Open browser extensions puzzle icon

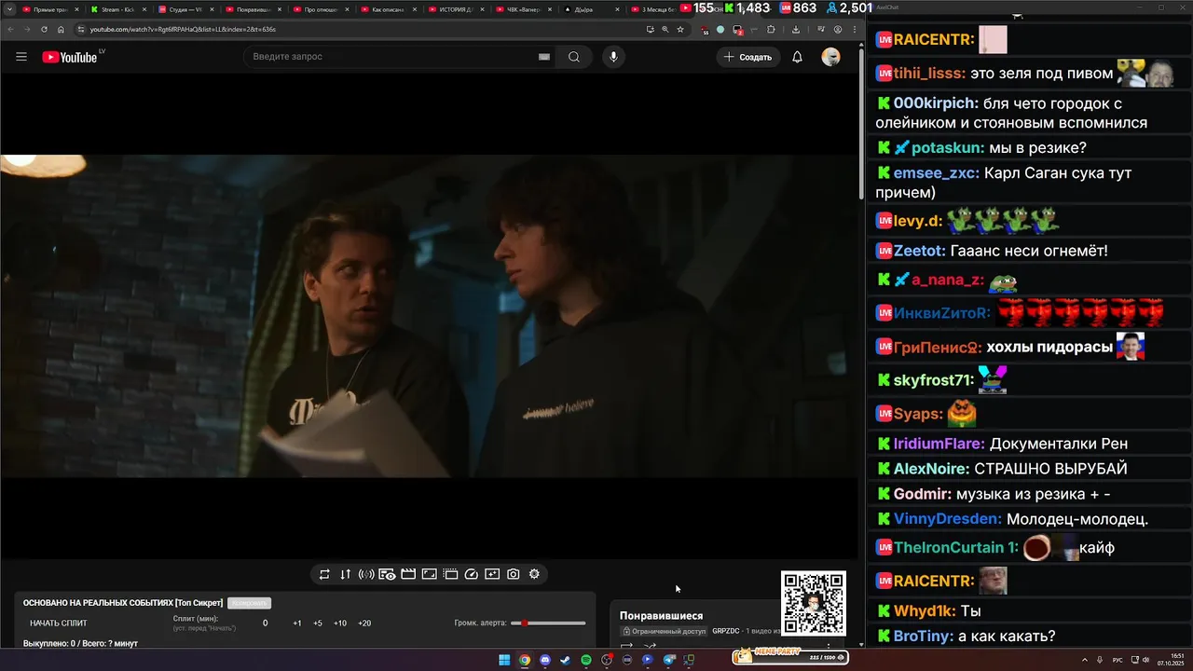pyautogui.click(x=771, y=29)
